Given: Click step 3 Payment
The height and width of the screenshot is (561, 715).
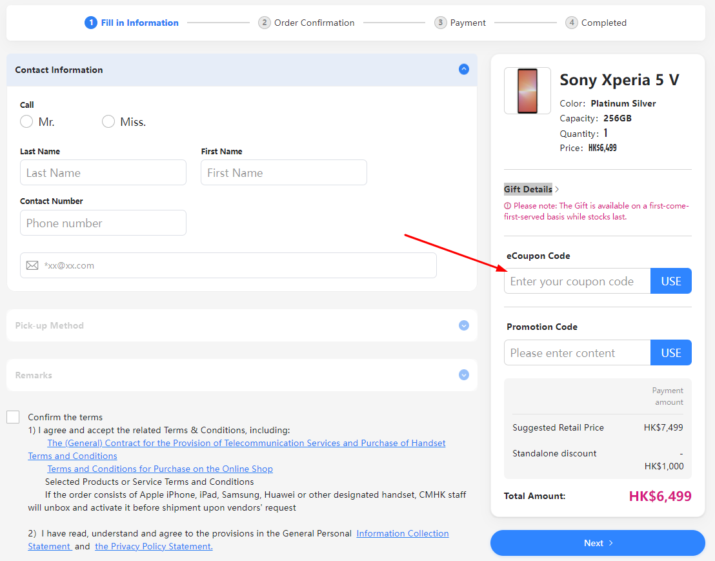Looking at the screenshot, I should tap(459, 23).
